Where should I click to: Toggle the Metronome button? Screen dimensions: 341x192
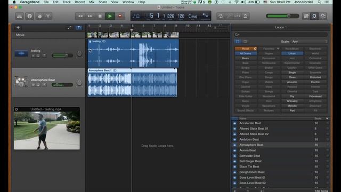(x=245, y=16)
